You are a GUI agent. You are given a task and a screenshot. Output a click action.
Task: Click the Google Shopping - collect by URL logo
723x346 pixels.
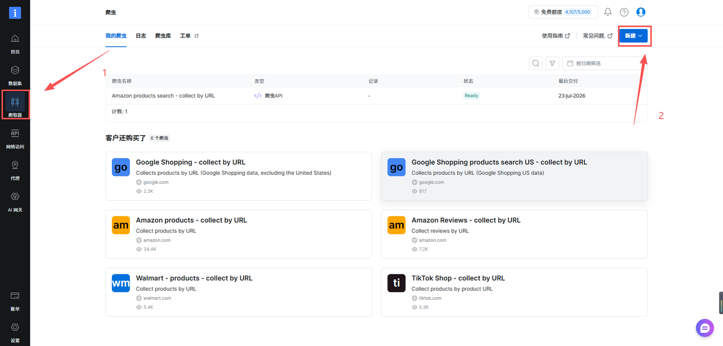click(x=121, y=167)
